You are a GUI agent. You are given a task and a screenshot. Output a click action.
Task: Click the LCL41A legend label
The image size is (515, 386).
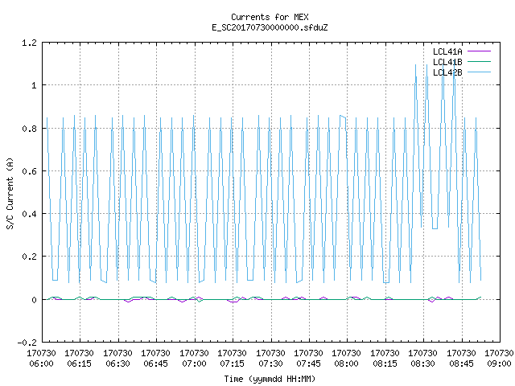pos(447,51)
